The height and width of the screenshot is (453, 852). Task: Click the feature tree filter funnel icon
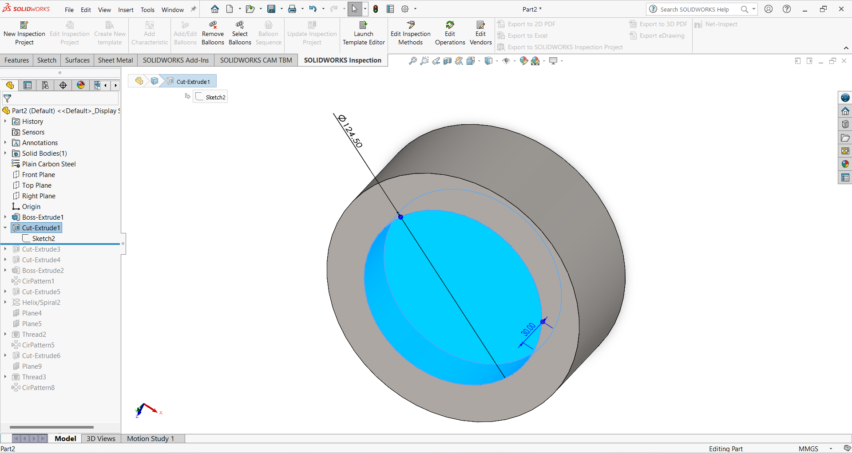(8, 98)
